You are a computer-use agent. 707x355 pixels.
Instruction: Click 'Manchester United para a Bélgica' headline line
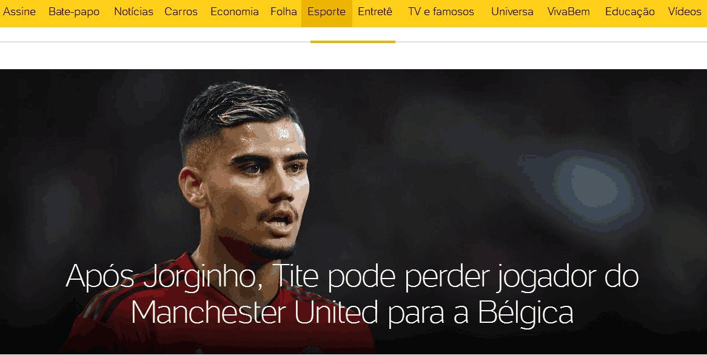tap(352, 312)
